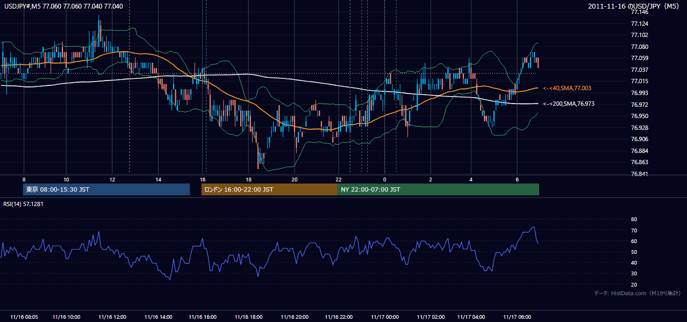The width and height of the screenshot is (687, 322).
Task: Click the '11/16 22:00' time axis label
Action: pyautogui.click(x=339, y=317)
